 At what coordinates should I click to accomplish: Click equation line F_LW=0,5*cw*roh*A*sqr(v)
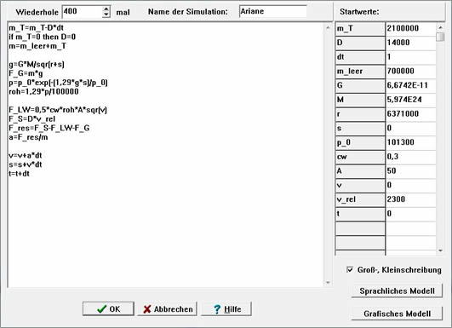(58, 110)
